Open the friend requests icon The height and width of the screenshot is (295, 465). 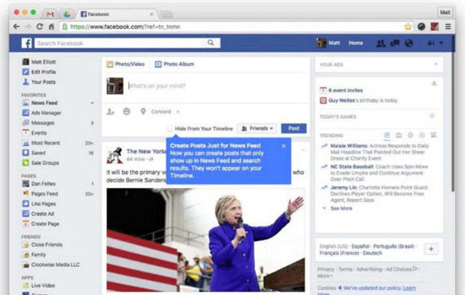click(x=381, y=43)
